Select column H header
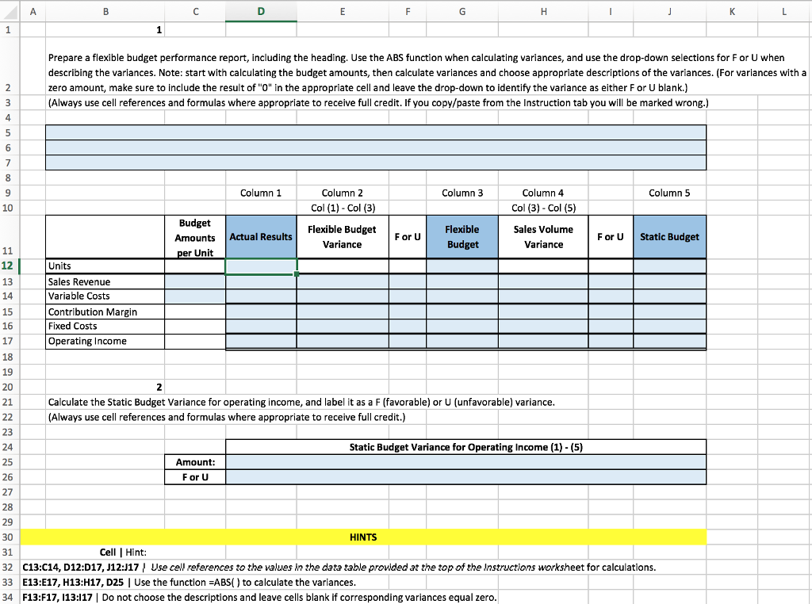 (x=543, y=11)
